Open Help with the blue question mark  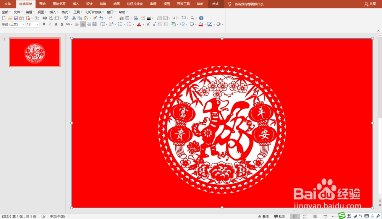pyautogui.click(x=201, y=18)
